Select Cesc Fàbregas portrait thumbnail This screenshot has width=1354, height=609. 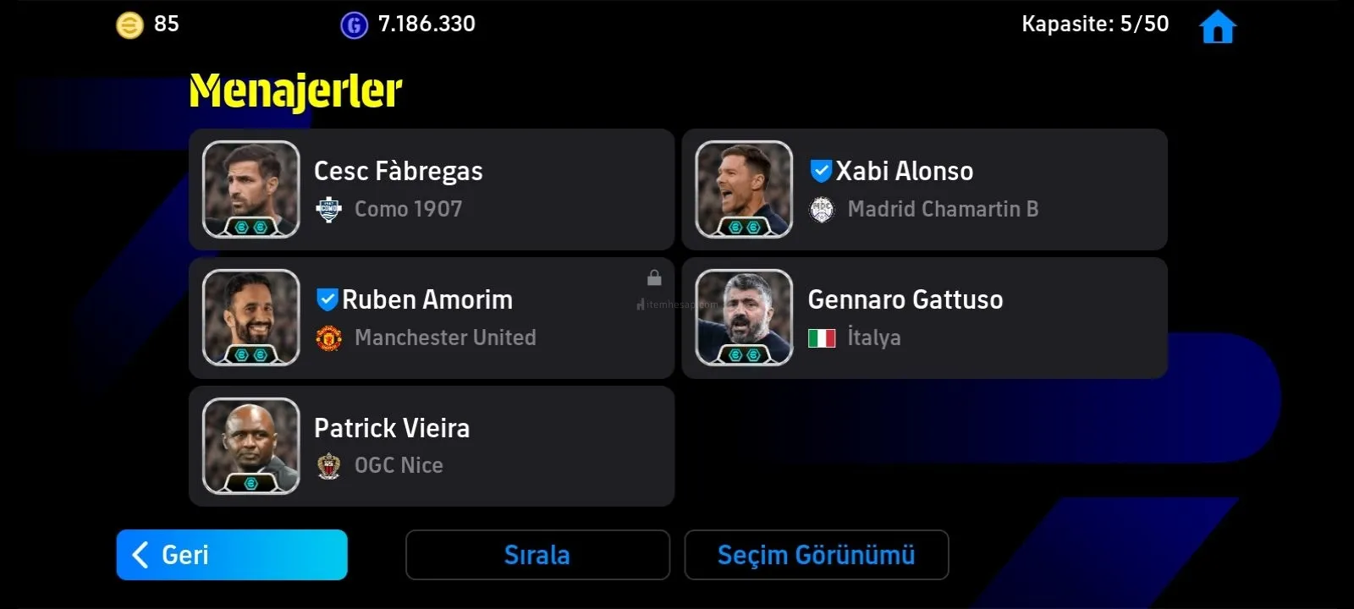coord(251,189)
